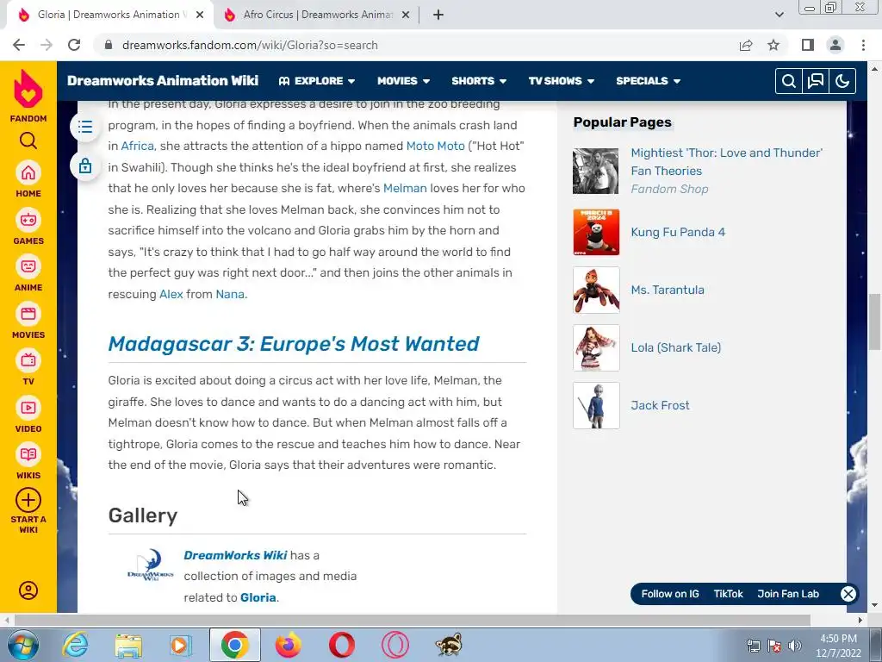Open the Melman link

[x=405, y=188]
